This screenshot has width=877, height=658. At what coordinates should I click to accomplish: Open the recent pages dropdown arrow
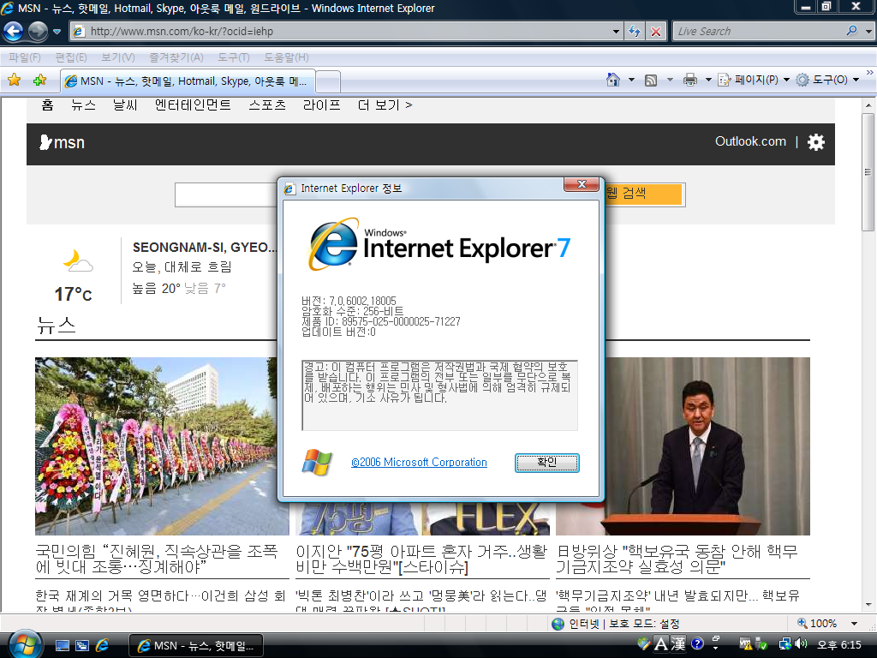click(57, 32)
